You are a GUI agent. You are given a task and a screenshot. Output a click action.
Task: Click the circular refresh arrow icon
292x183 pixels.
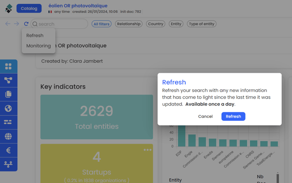coord(26,24)
